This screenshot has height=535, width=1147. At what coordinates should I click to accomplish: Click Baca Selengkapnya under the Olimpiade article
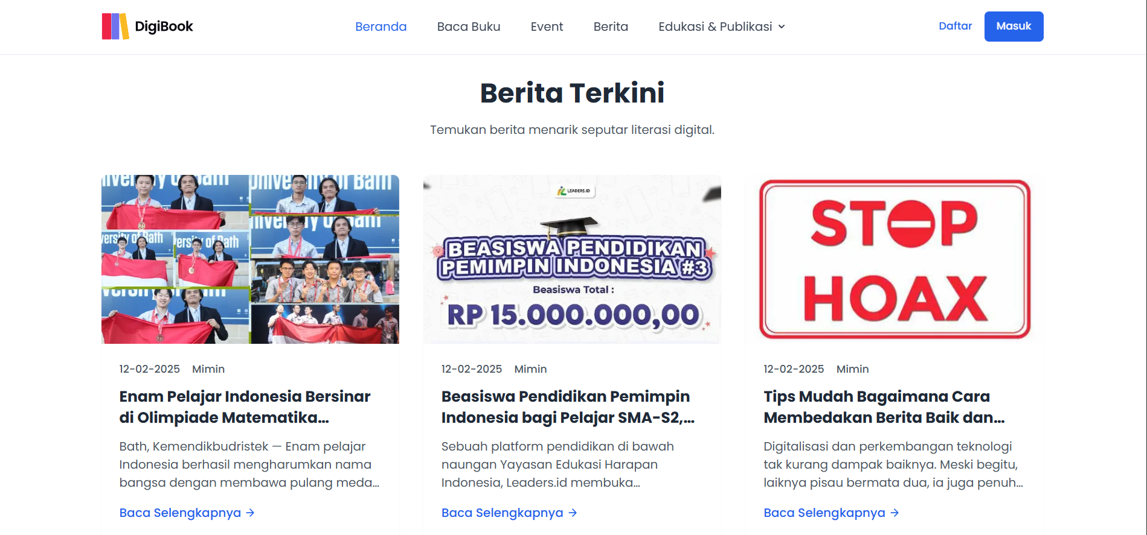(x=180, y=513)
